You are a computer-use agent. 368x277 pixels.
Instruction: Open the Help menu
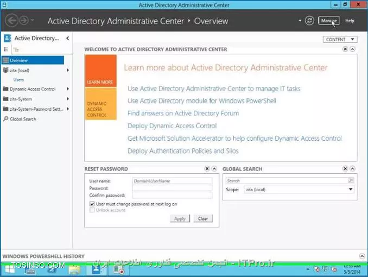[x=350, y=21]
